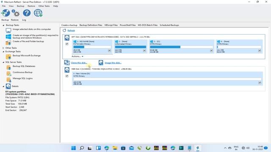Click the (C:) partition usage bar
This screenshot has height=152, width=271.
pyautogui.click(x=181, y=47)
